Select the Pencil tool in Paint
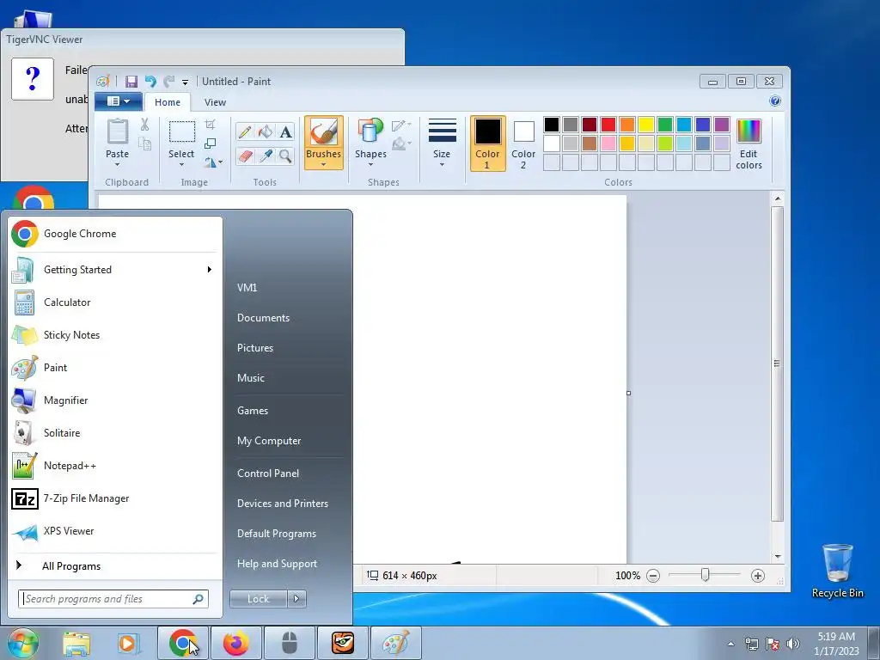This screenshot has height=660, width=880. tap(245, 131)
